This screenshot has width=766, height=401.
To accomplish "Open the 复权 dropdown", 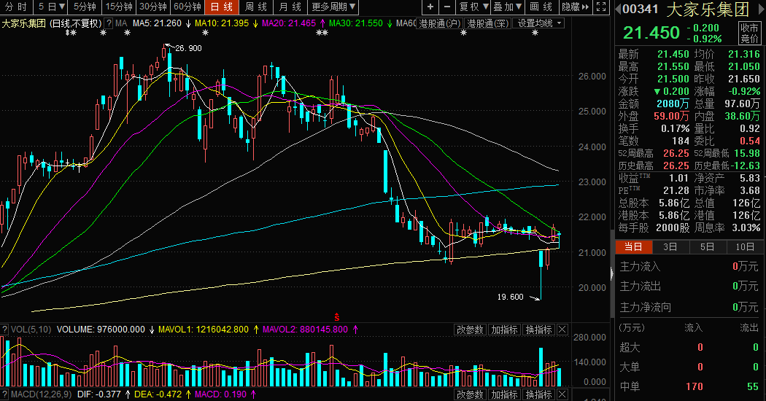I will 473,7.
